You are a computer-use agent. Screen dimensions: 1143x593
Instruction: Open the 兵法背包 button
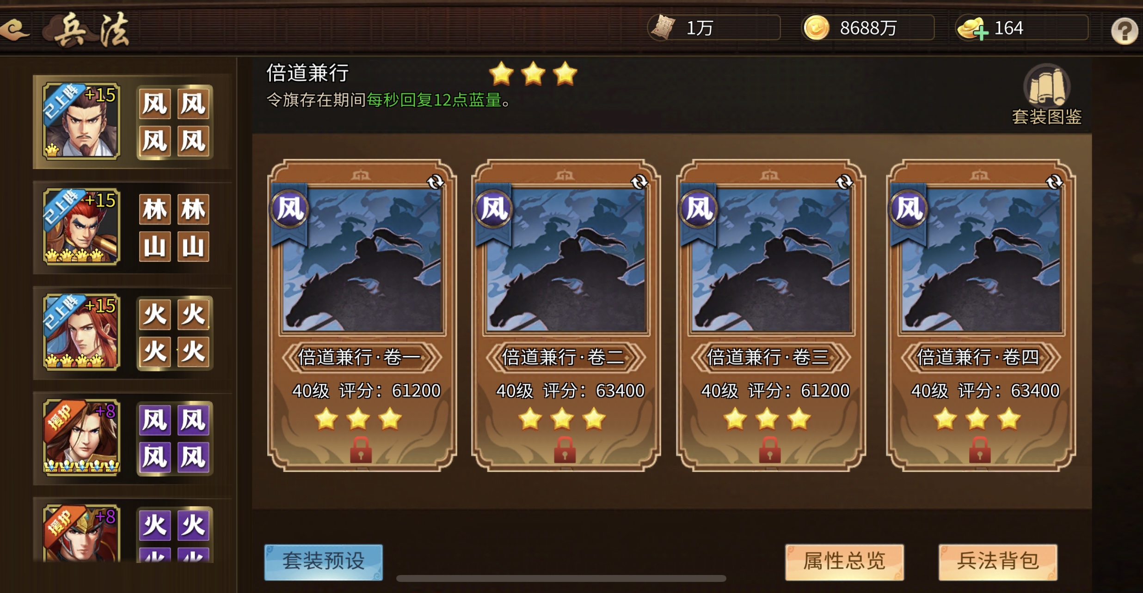(x=998, y=562)
